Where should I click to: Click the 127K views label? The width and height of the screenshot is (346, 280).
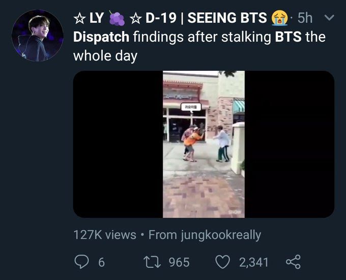point(105,235)
